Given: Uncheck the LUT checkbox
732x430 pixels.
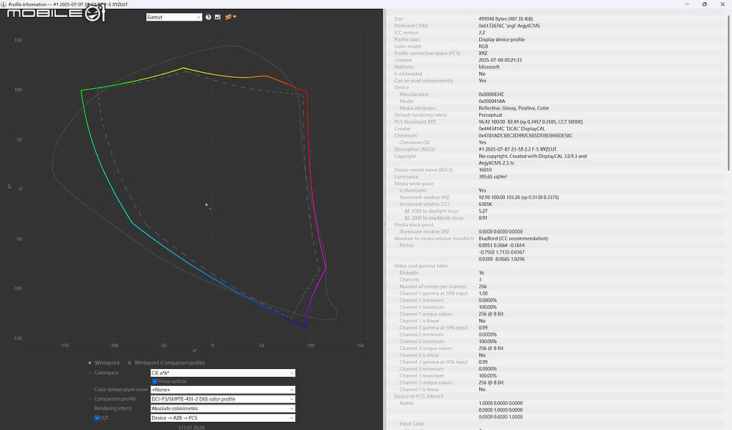Looking at the screenshot, I should pyautogui.click(x=97, y=418).
